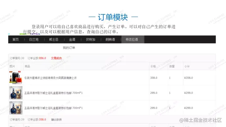
Task: Click the 订单模块 title
Action: 113,17
